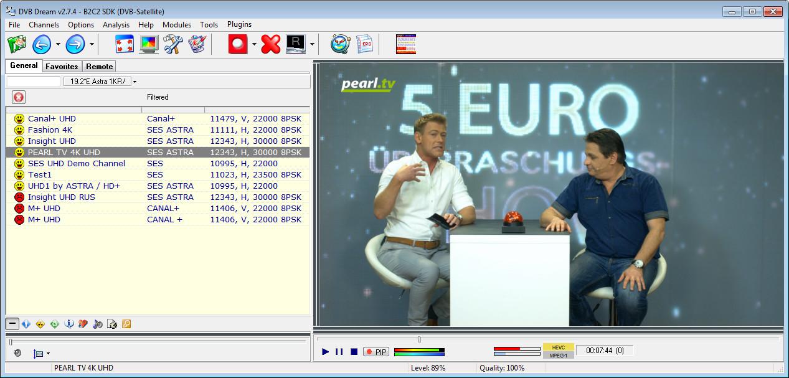Select Insight UHD RUS channel
This screenshot has width=789, height=378.
[x=158, y=197]
